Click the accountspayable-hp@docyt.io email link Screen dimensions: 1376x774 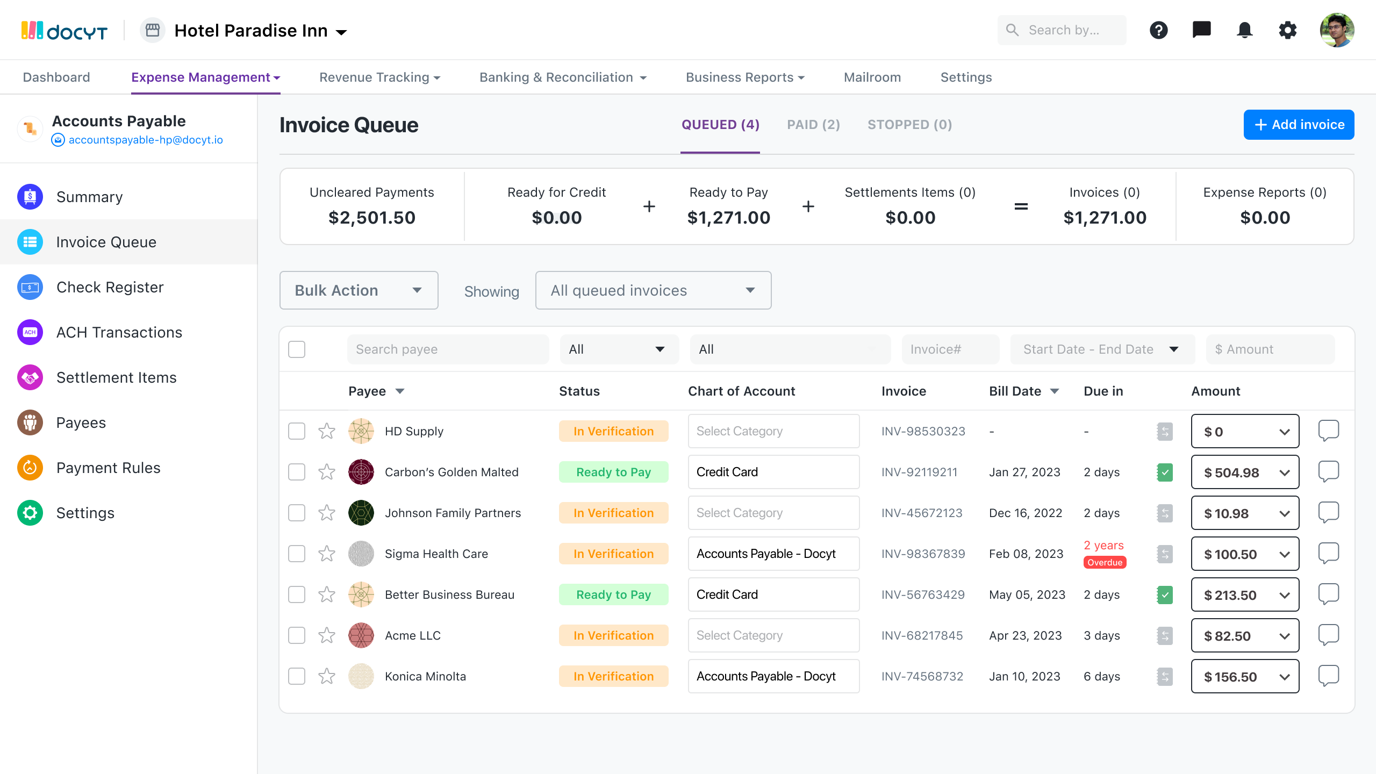click(145, 140)
